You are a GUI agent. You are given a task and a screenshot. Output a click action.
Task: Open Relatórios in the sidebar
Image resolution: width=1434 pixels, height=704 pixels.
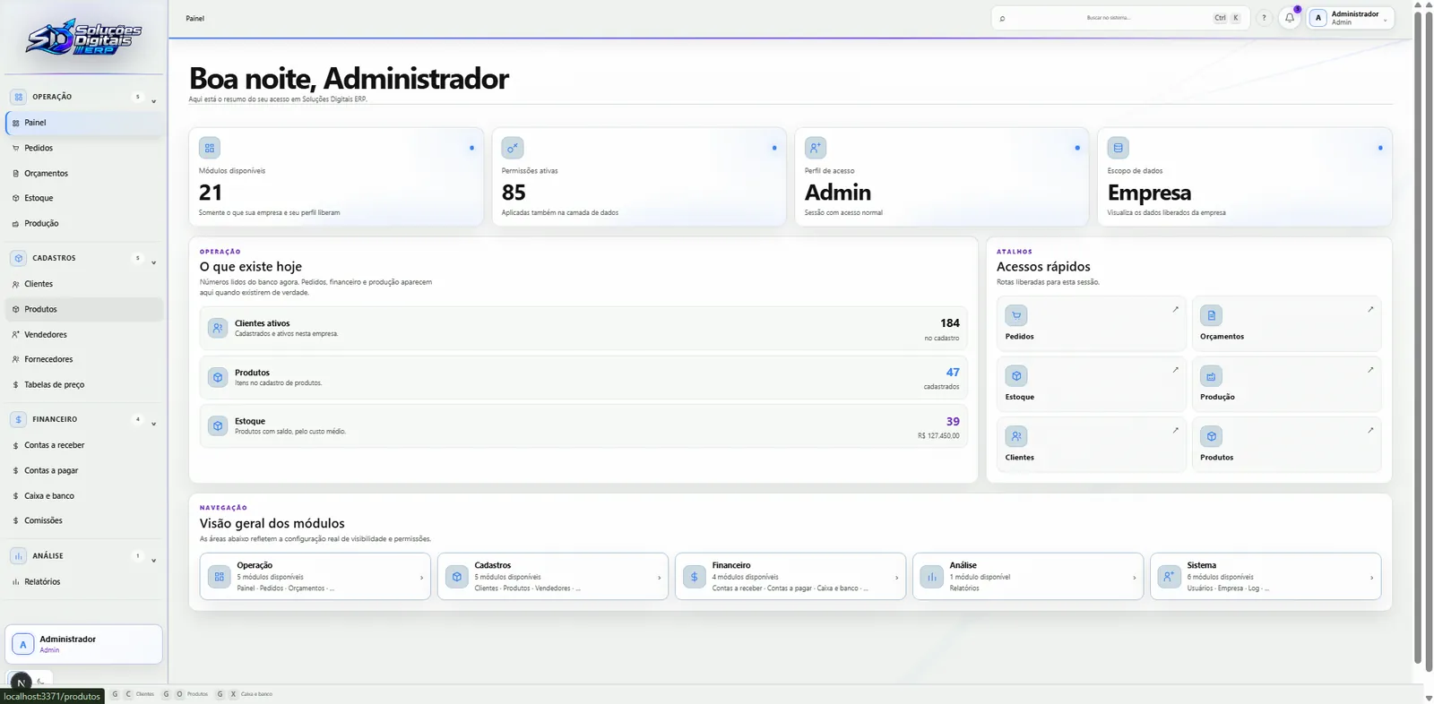pyautogui.click(x=84, y=581)
